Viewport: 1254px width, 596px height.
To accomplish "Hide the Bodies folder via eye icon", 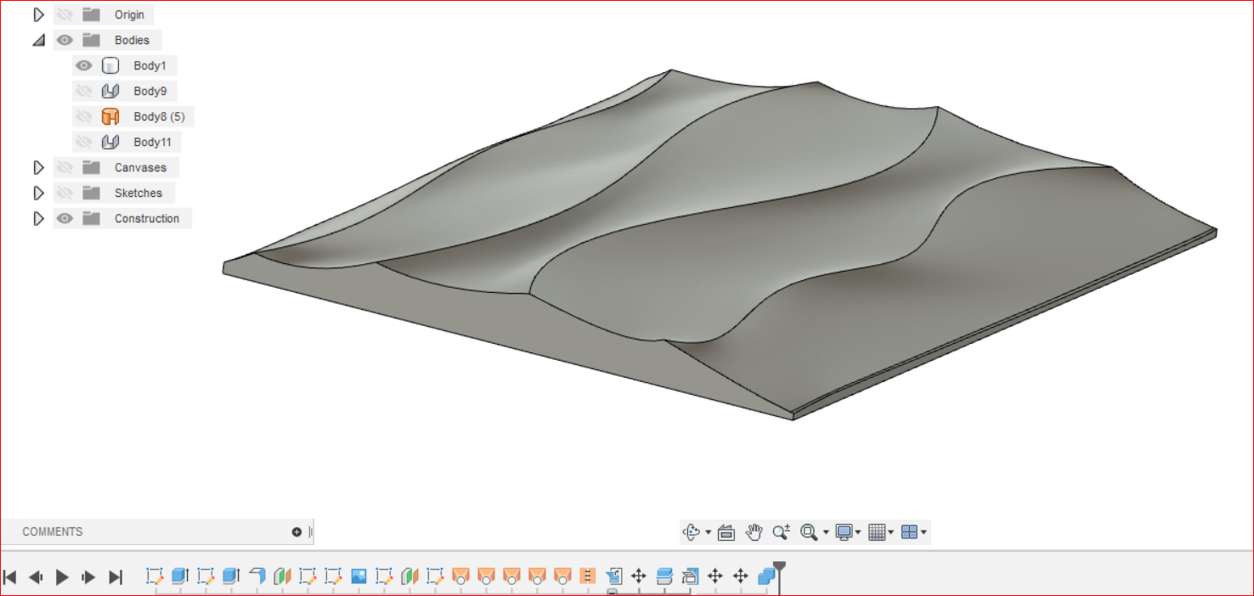I will [x=65, y=40].
